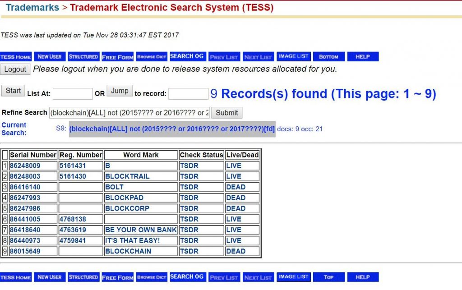Open TESS Home in the top navigation bar

click(16, 57)
